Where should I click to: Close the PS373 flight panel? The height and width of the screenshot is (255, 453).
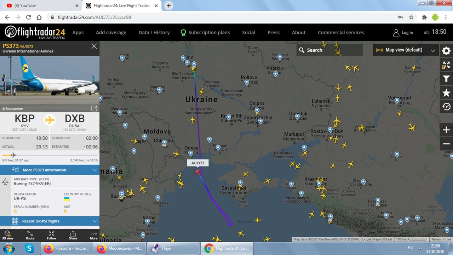[x=94, y=46]
